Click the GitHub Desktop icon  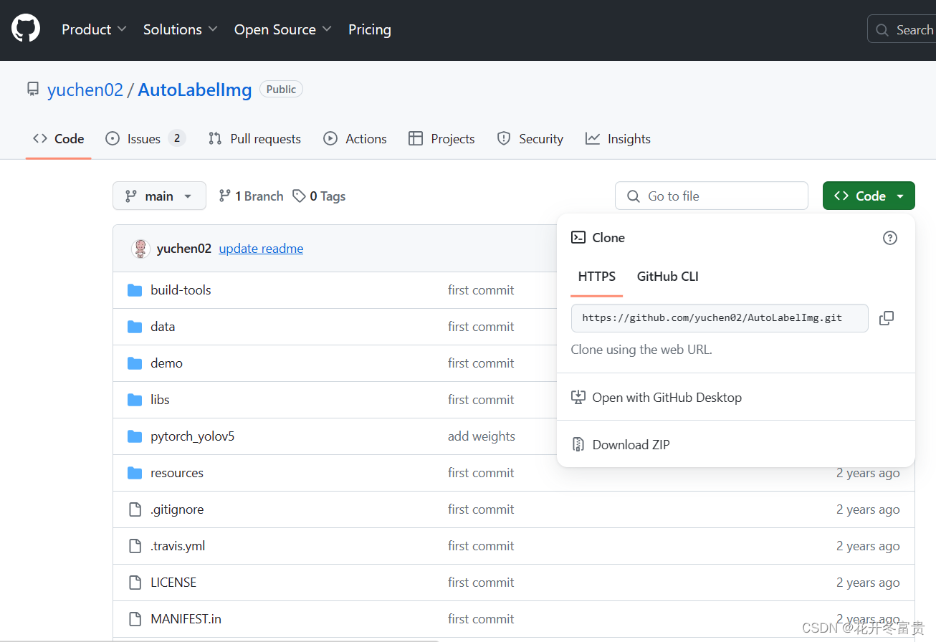tap(578, 398)
